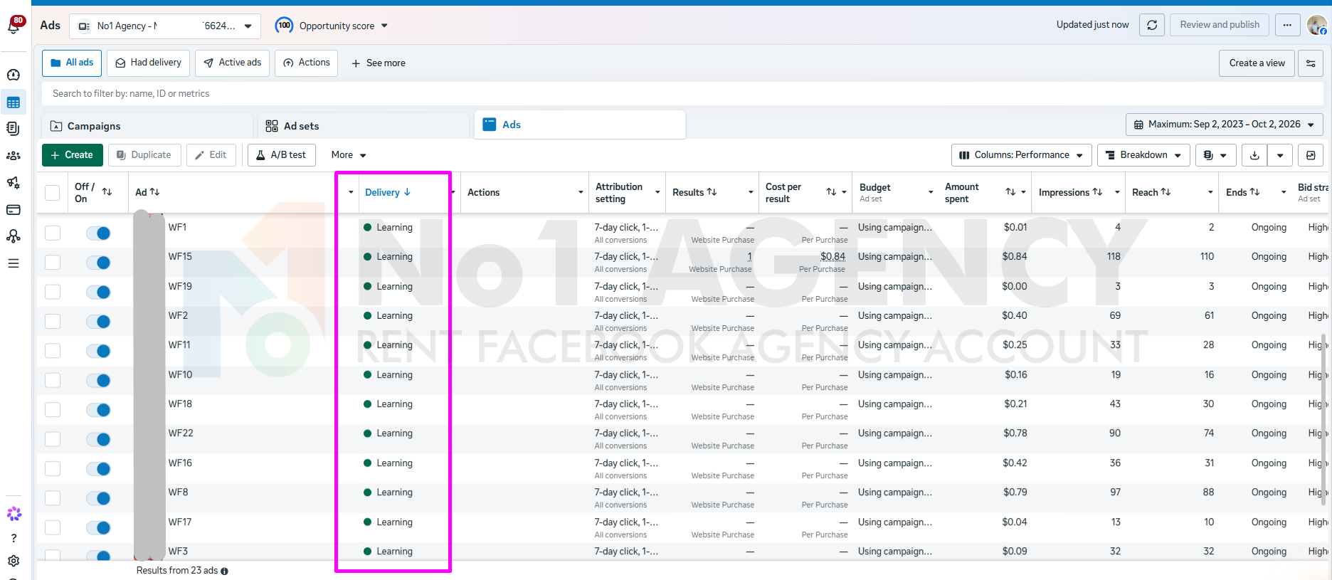Open the Settings gear icon in sidebar
The image size is (1332, 580).
[14, 561]
